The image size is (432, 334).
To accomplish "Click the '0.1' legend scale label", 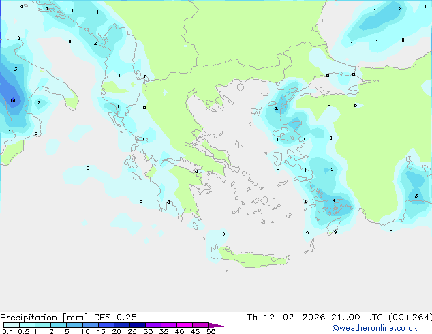I will pyautogui.click(x=7, y=331).
